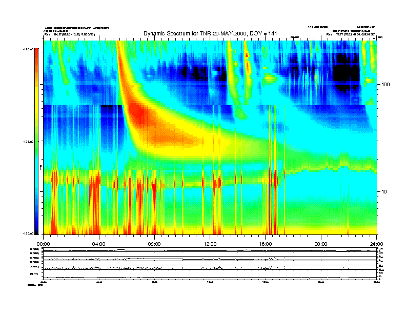
Task: Click the -150.00 color scale label
Action: (x=29, y=233)
